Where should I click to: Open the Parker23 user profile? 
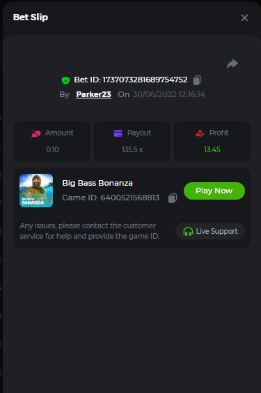click(x=93, y=94)
